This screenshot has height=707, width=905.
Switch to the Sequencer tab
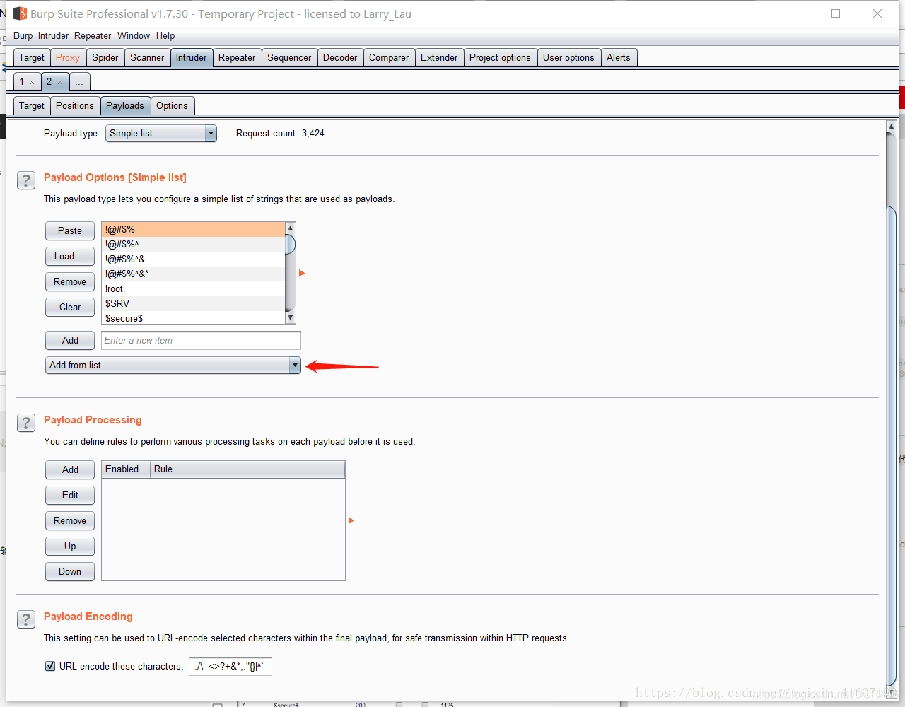pos(289,57)
